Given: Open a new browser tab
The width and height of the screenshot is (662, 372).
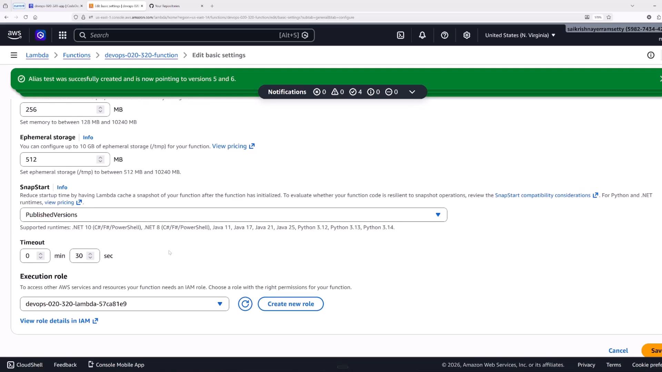Looking at the screenshot, I should [x=212, y=6].
